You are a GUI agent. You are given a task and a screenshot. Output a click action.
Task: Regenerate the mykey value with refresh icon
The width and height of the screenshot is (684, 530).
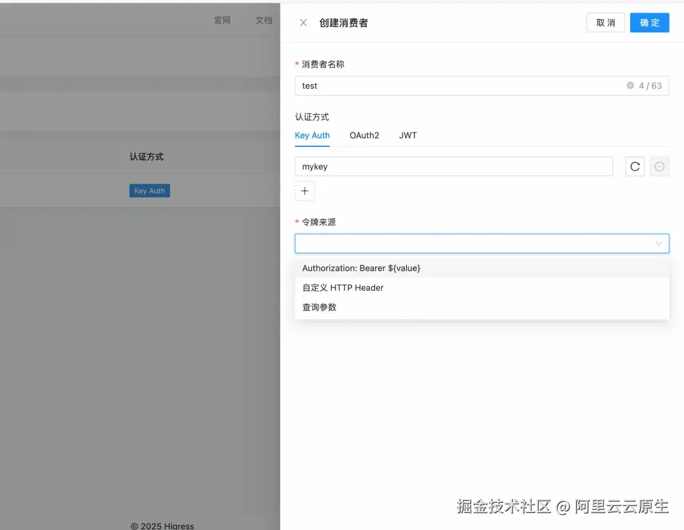tap(635, 167)
